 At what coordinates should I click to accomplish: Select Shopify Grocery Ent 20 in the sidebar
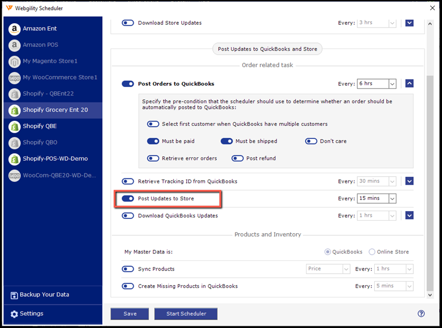tap(55, 110)
